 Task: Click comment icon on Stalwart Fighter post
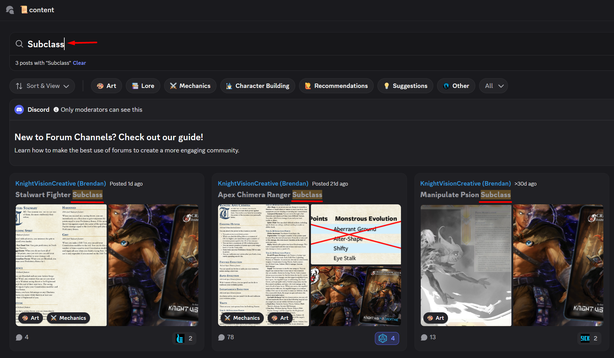[19, 337]
